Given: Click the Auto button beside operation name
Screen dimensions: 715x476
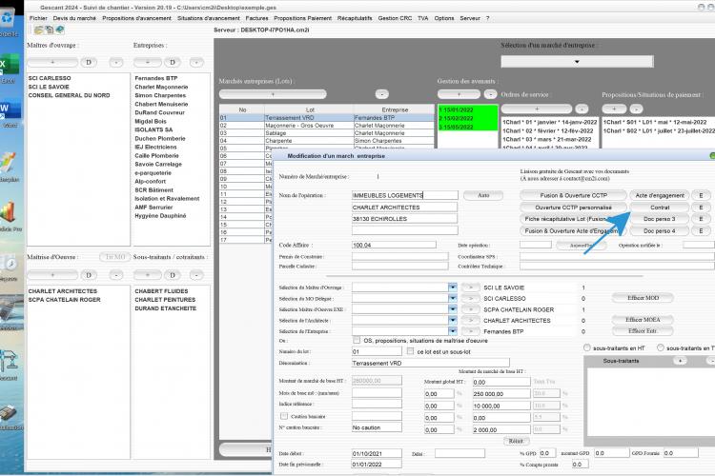Looking at the screenshot, I should coord(483,195).
